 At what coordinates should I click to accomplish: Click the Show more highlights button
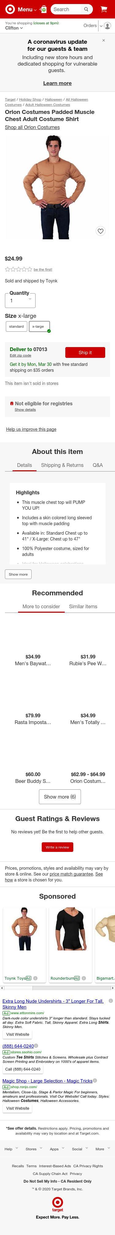tap(18, 574)
